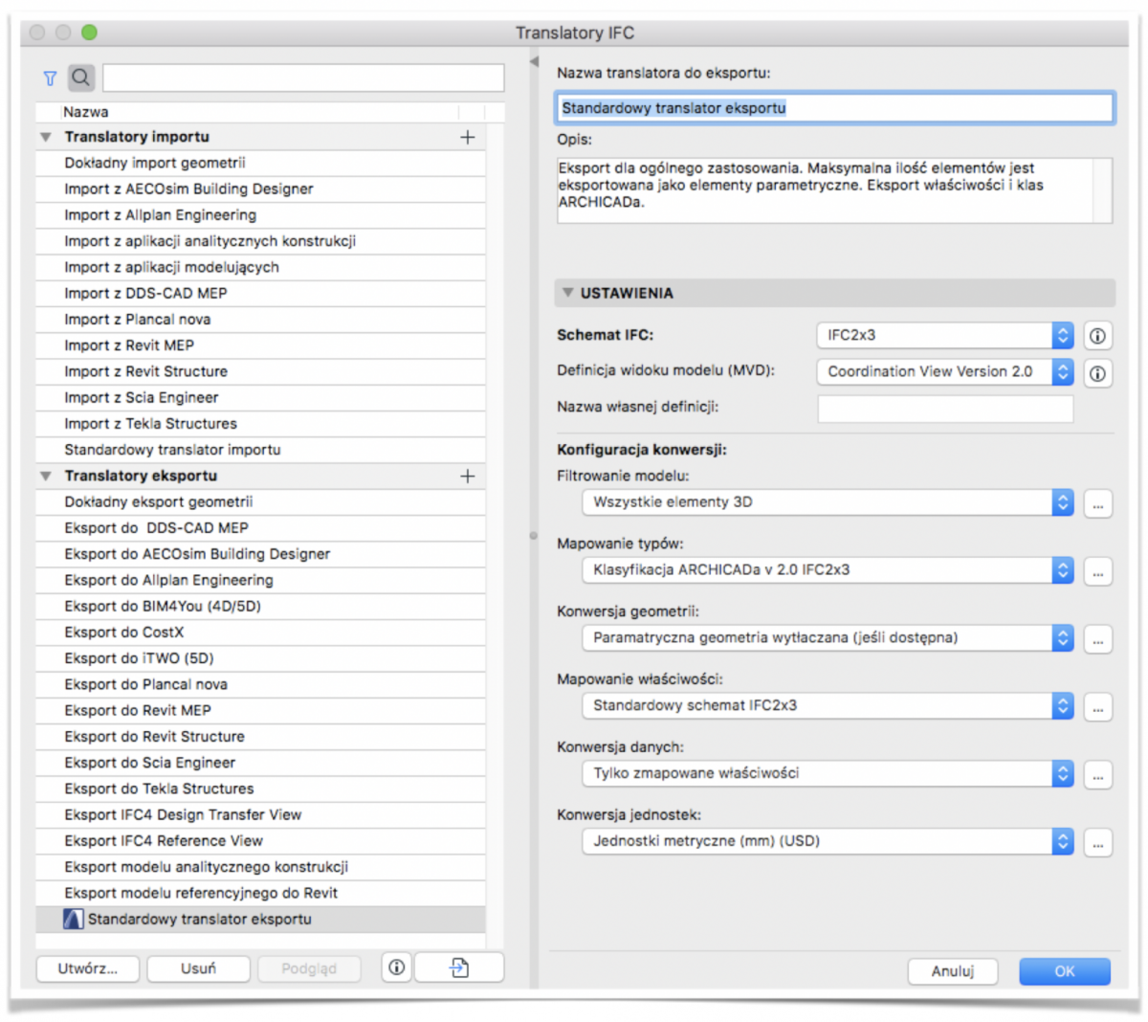This screenshot has width=1148, height=1022.
Task: Add new import translator with plus icon
Action: coord(467,137)
